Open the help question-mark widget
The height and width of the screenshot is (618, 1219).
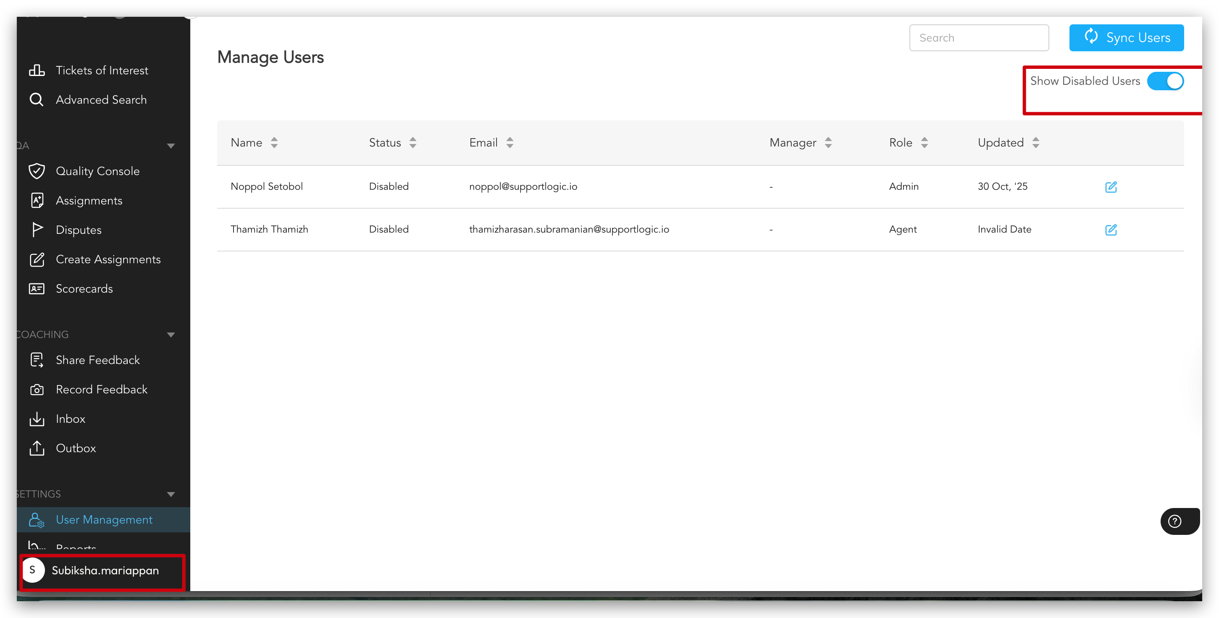coord(1174,521)
